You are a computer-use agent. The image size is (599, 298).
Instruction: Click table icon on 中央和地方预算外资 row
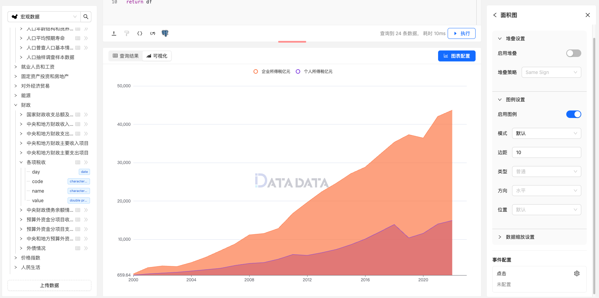(78, 239)
